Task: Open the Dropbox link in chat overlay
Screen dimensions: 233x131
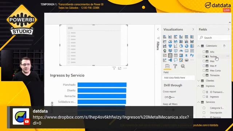Action: (111, 120)
